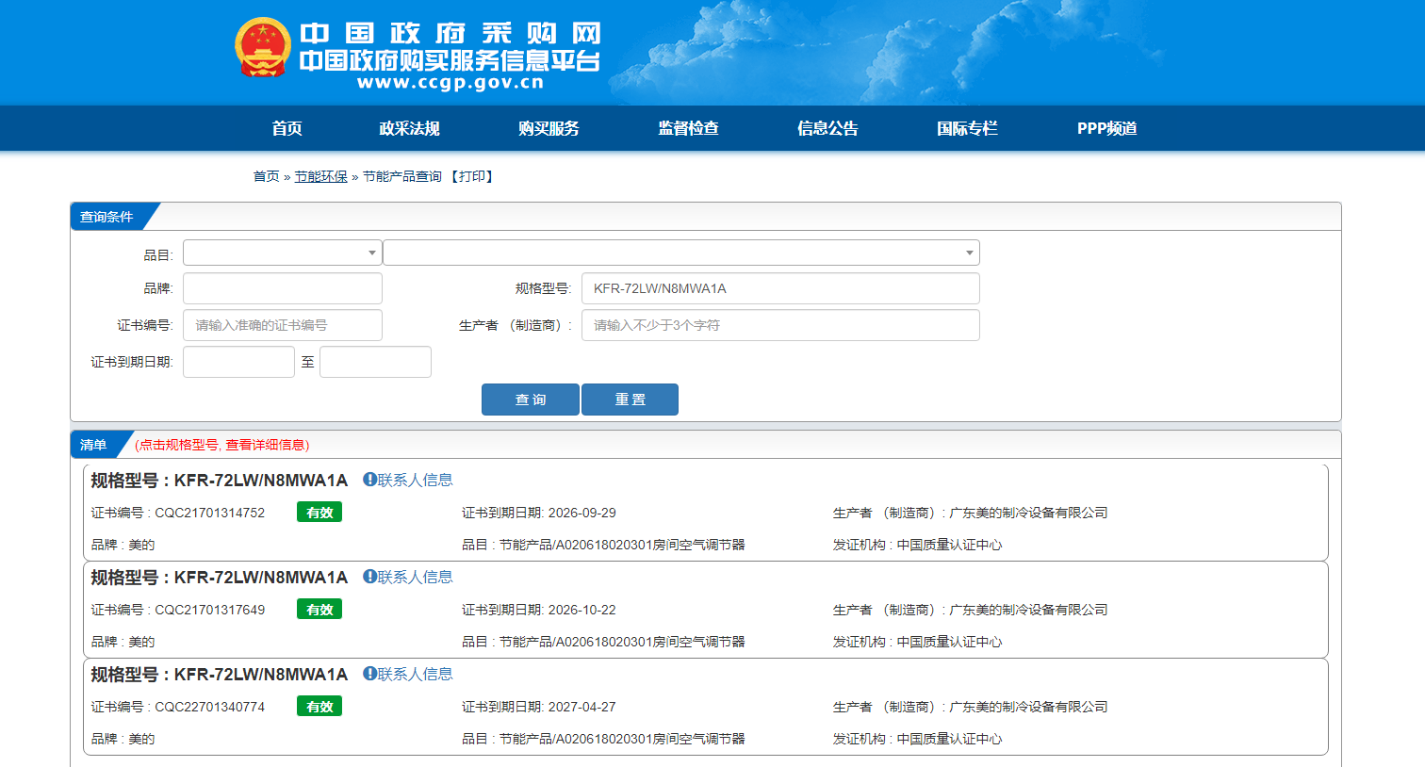The image size is (1425, 767).
Task: Click certificate number text CQC22701340774
Action: (210, 707)
